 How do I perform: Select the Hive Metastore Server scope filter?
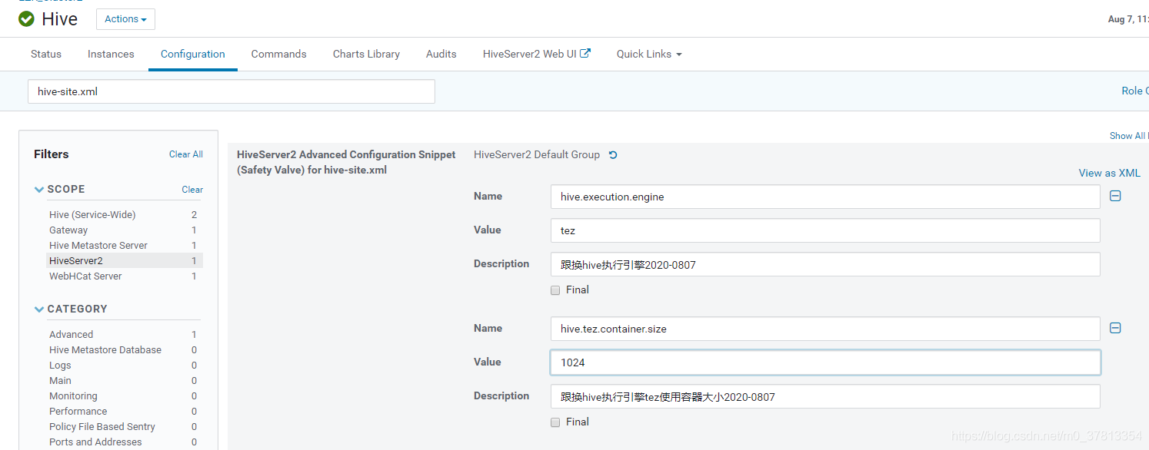point(98,246)
